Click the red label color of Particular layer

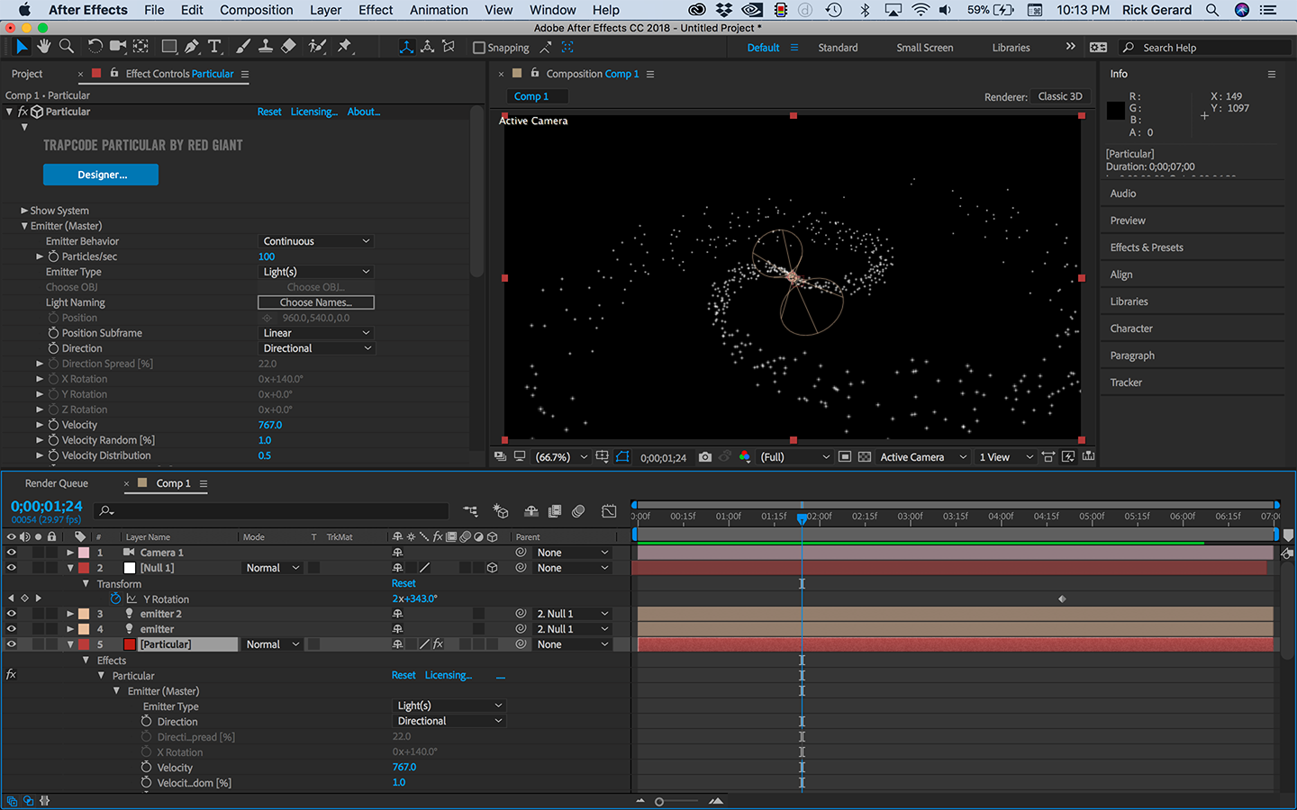click(x=84, y=644)
